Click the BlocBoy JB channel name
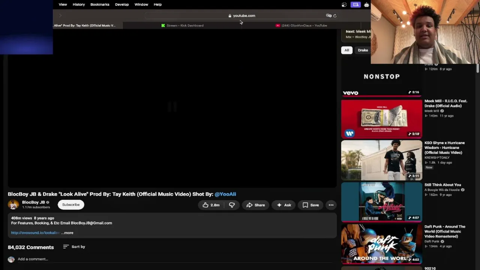 click(x=33, y=202)
